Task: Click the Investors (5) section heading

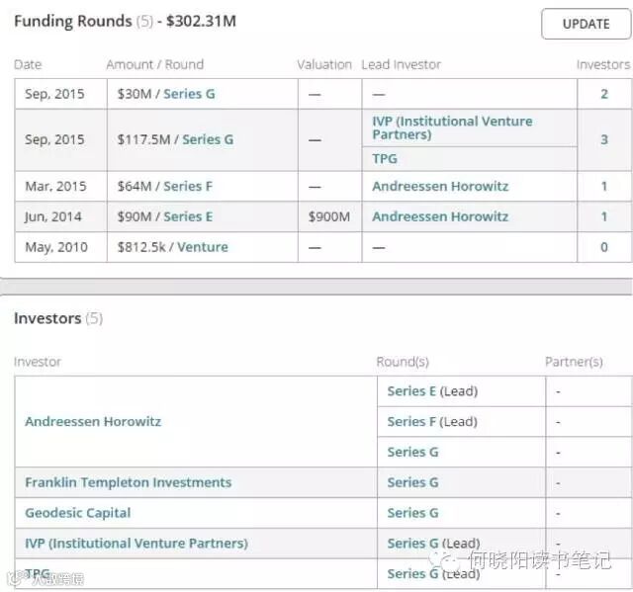Action: click(x=58, y=318)
